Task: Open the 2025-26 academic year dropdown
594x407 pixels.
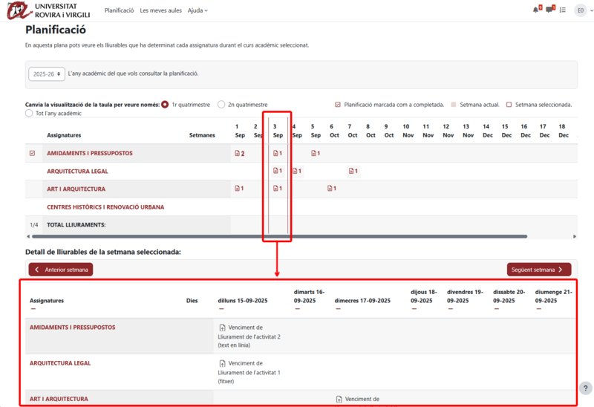Action: click(46, 74)
